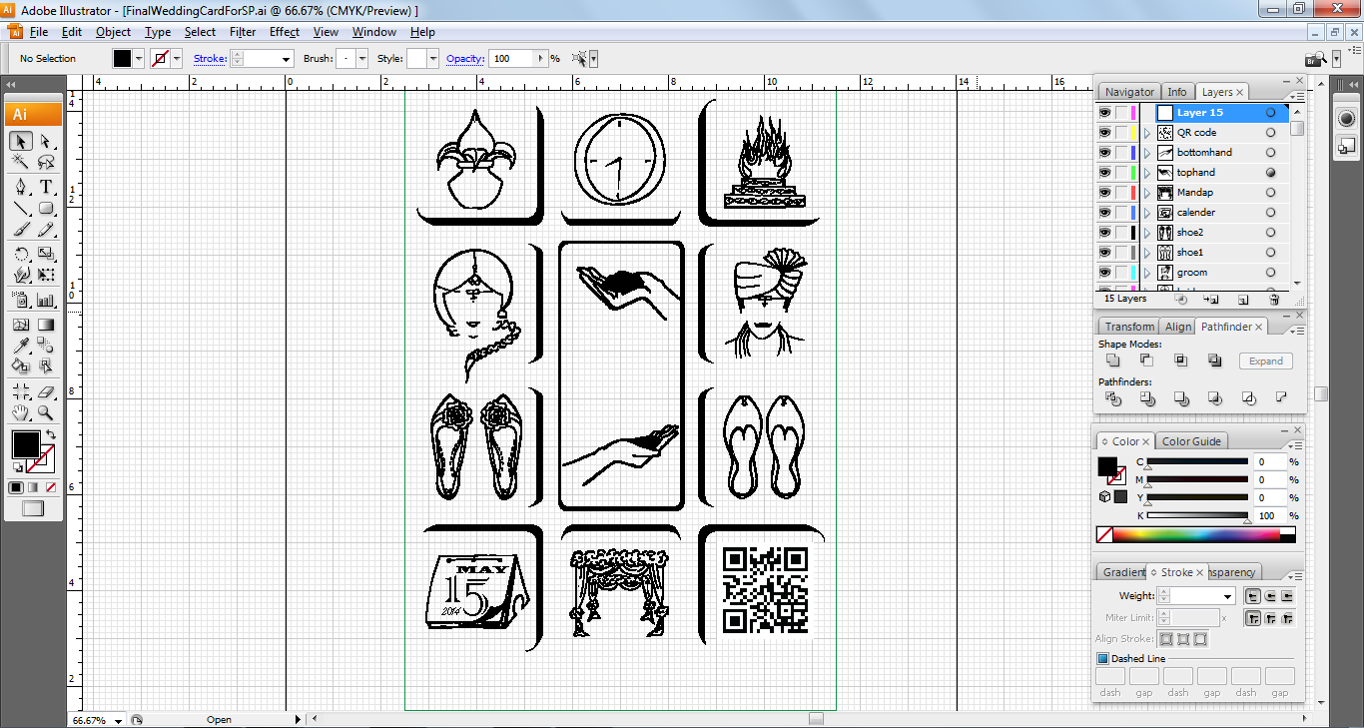Hide the bottomhand layer via eye icon
This screenshot has height=728, width=1364.
[x=1104, y=153]
